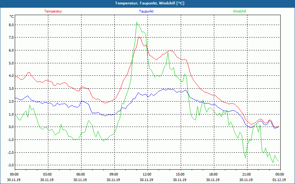295x184 pixels.
Task: Click the highest peak of the green Windchill curve
Action: click(x=137, y=22)
